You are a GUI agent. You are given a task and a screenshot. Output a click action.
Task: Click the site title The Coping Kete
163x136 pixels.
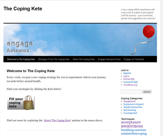(23, 9)
